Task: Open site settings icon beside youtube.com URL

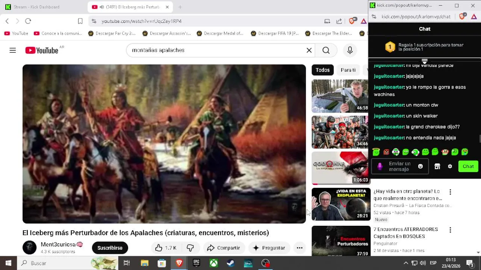Action: coord(94,21)
